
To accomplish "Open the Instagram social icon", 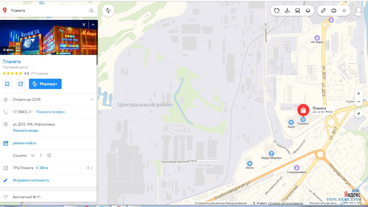I will [49, 155].
